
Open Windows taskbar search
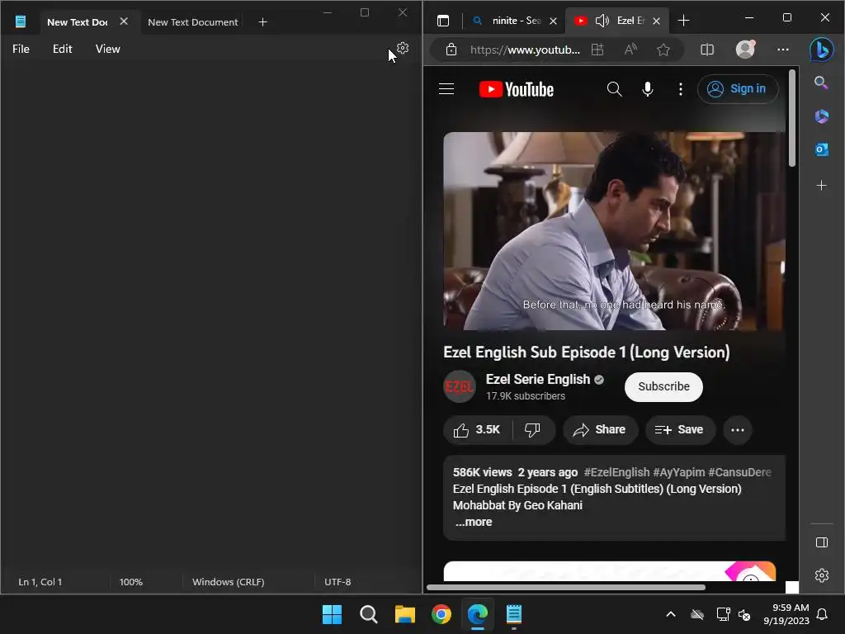(369, 614)
